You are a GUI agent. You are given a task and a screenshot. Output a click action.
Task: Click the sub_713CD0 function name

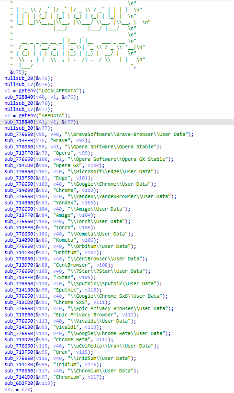19,302
